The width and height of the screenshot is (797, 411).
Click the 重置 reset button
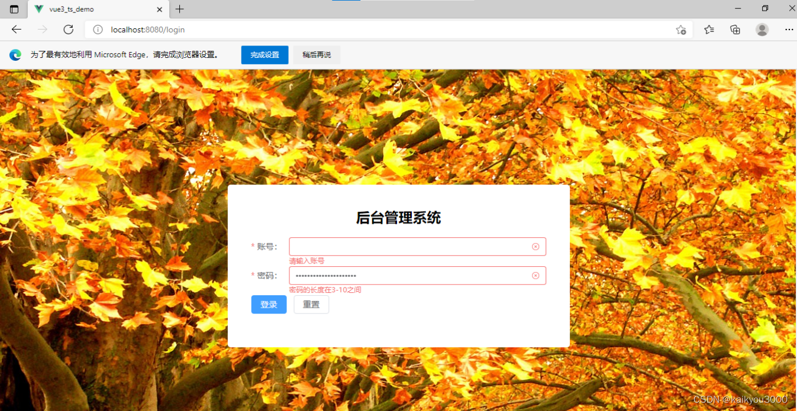311,304
